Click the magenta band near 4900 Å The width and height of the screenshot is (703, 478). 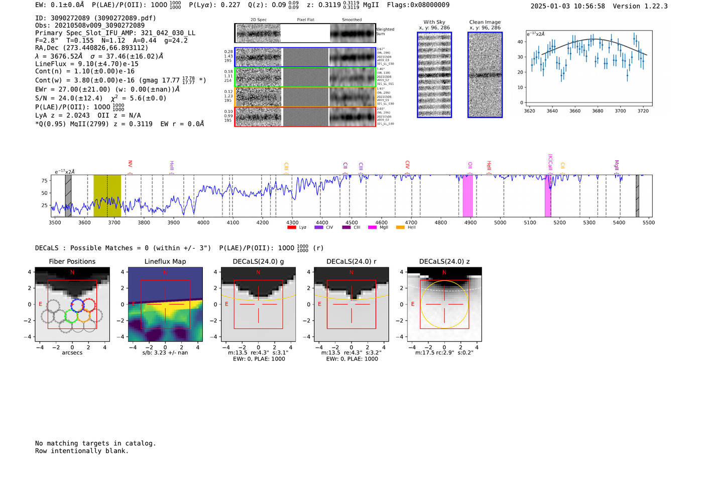coord(467,196)
